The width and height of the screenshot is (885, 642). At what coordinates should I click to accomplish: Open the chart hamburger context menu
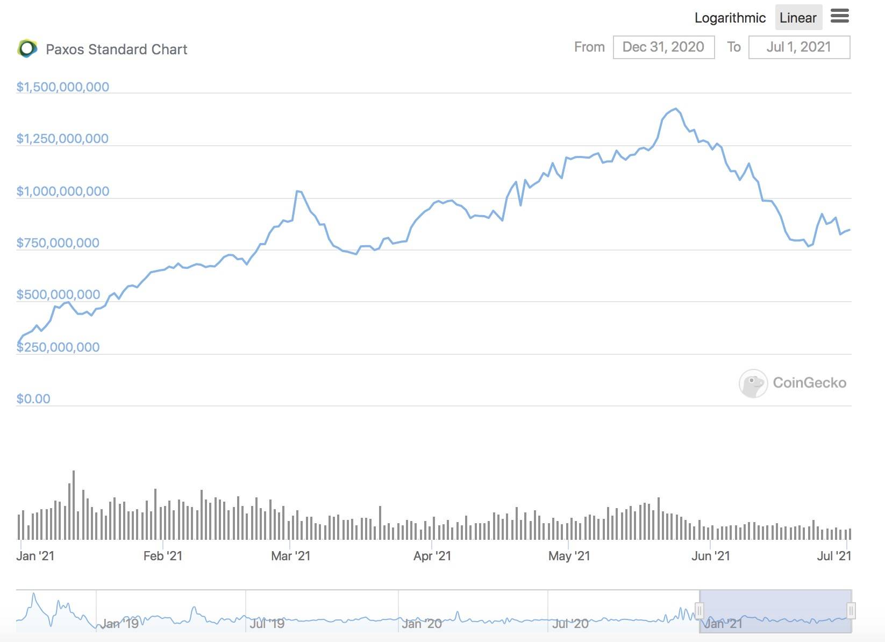coord(839,16)
